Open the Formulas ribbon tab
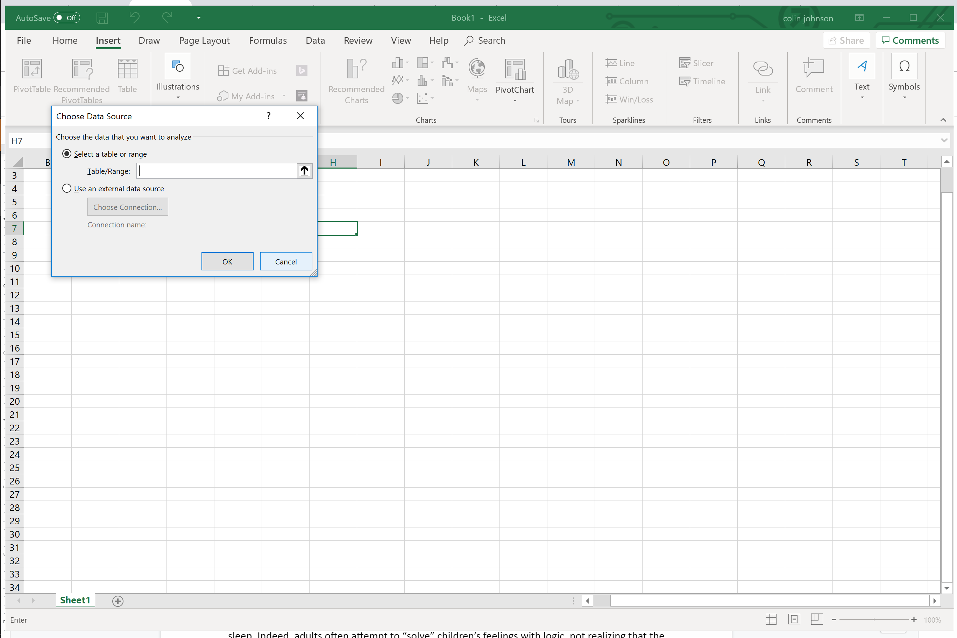This screenshot has height=638, width=957. (268, 41)
